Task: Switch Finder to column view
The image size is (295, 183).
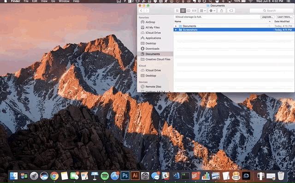Action: [189, 11]
